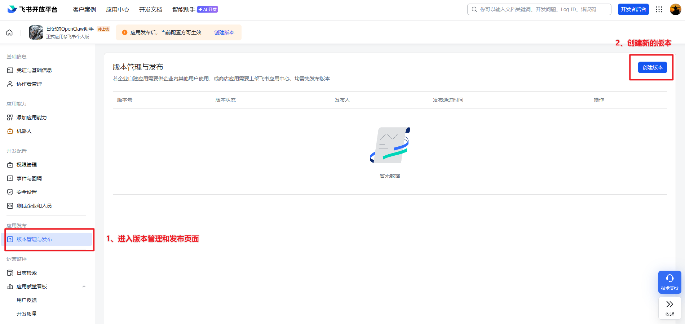The height and width of the screenshot is (324, 685).
Task: Click the 发布人 column header
Action: 342,100
